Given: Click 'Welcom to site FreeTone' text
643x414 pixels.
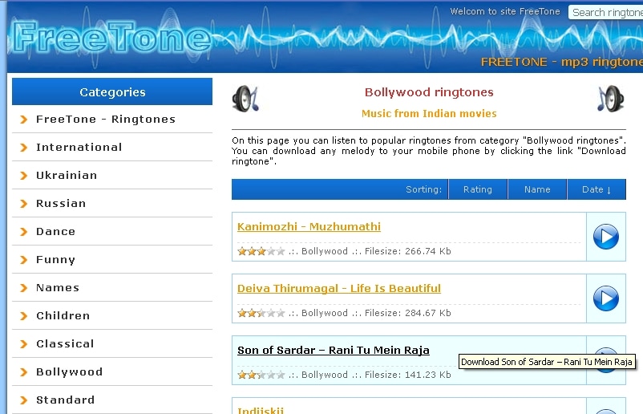Looking at the screenshot, I should click(505, 11).
